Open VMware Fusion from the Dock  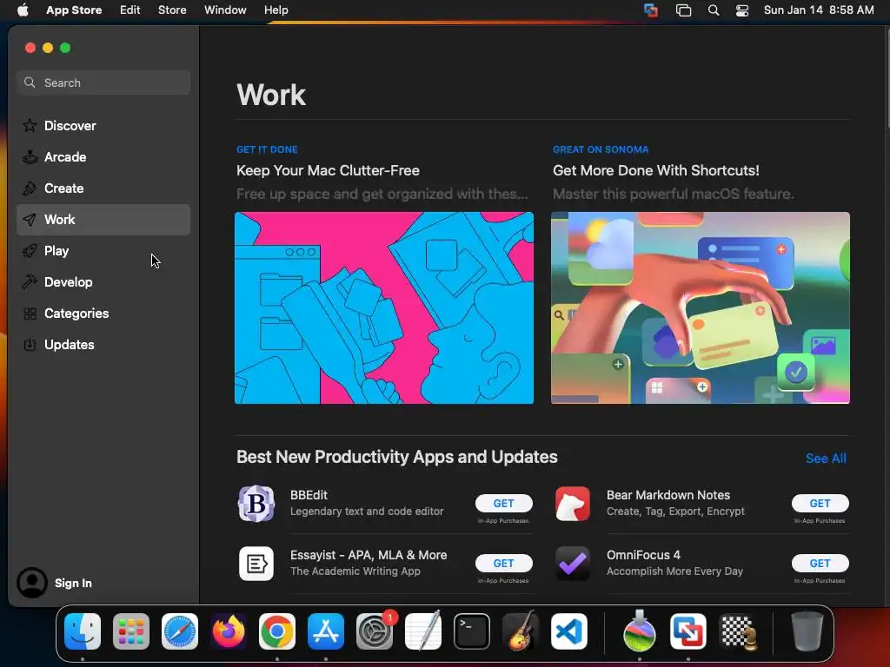click(688, 631)
